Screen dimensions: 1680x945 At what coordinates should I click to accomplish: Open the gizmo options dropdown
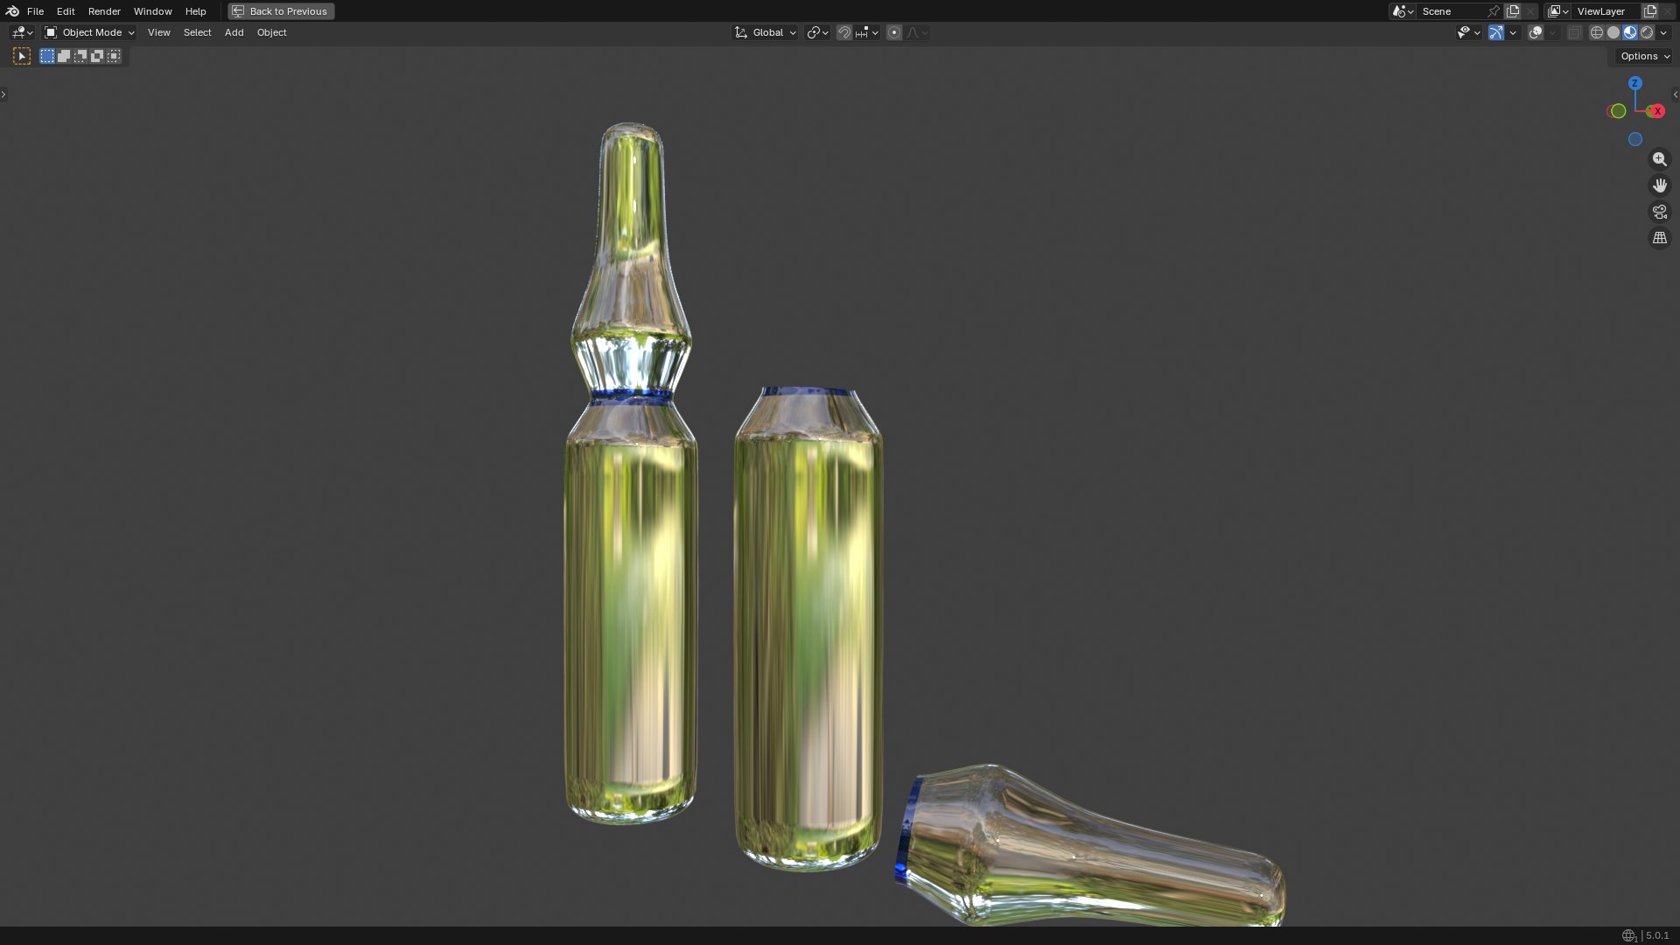[1513, 32]
